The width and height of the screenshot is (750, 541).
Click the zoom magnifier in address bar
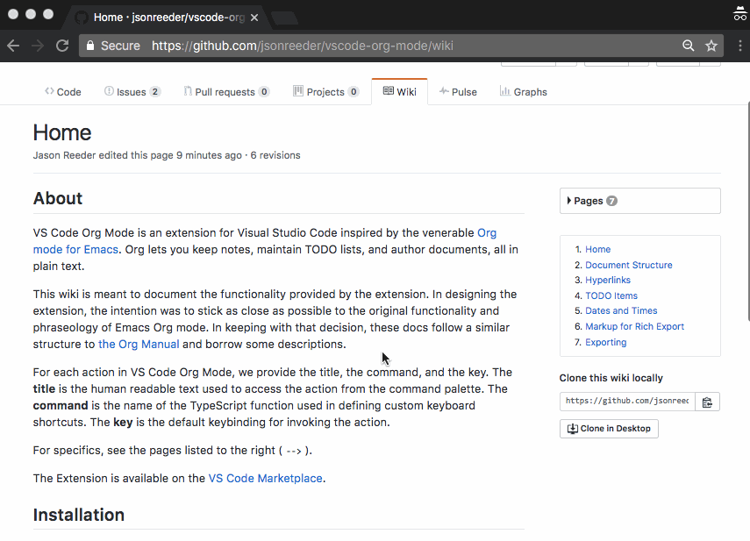coord(688,46)
